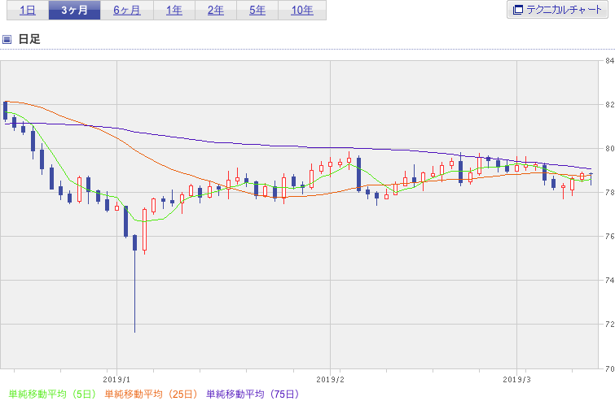Click the 74 price axis label

point(610,280)
